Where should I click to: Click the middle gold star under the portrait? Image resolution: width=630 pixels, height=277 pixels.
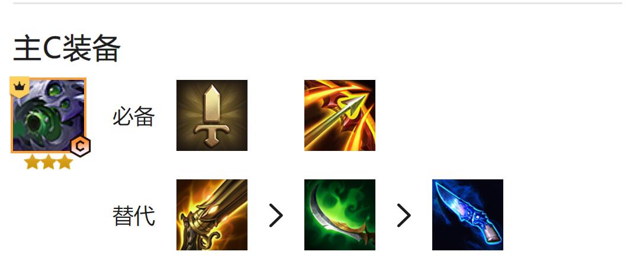48,162
